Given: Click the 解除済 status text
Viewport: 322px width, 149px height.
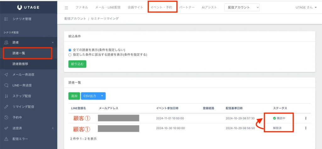Looking at the screenshot, I should click(277, 128).
